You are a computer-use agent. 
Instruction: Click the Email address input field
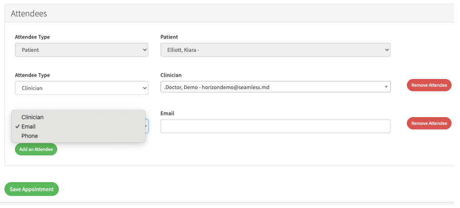pos(275,126)
